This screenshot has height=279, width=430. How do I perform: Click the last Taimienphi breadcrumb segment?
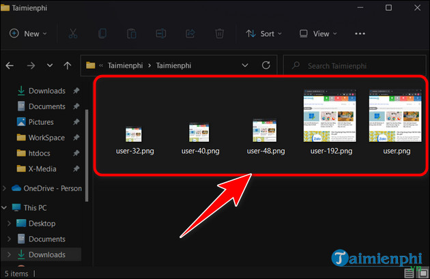click(x=173, y=65)
